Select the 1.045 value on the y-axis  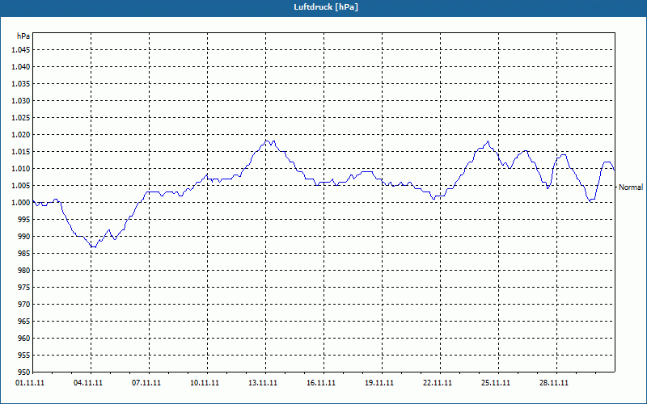point(21,50)
